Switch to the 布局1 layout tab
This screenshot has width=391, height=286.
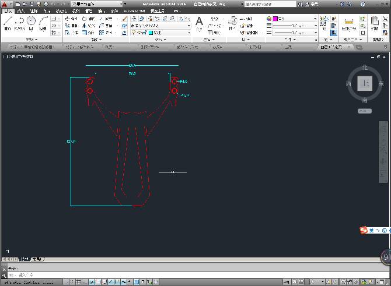pyautogui.click(x=36, y=259)
